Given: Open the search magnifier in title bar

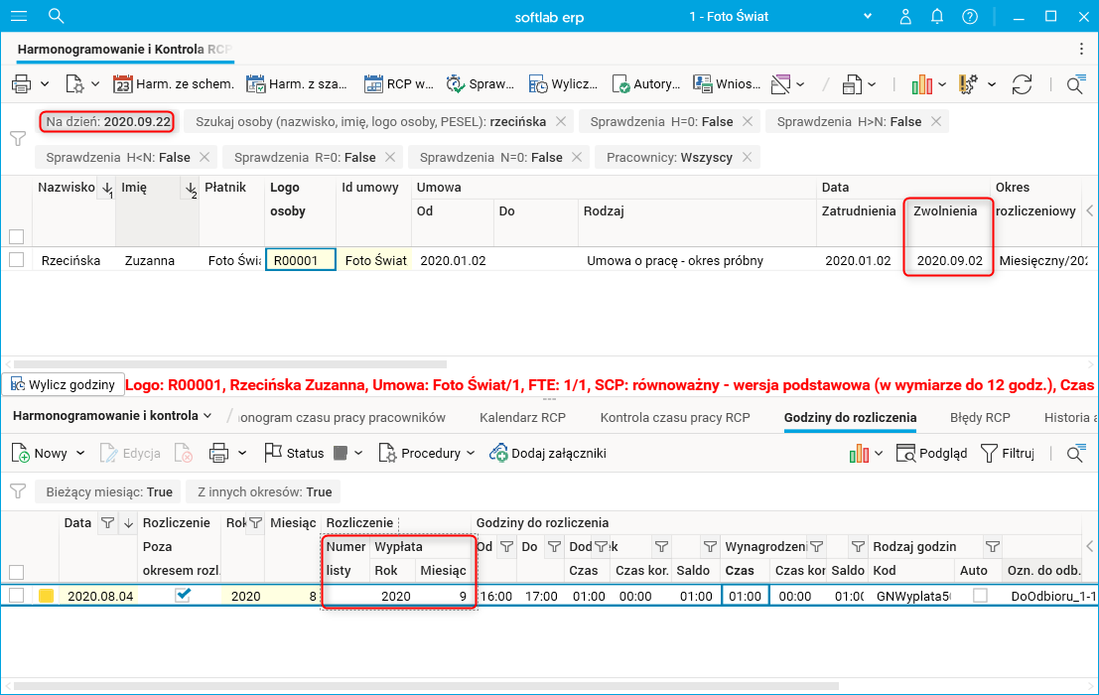Looking at the screenshot, I should pyautogui.click(x=56, y=16).
